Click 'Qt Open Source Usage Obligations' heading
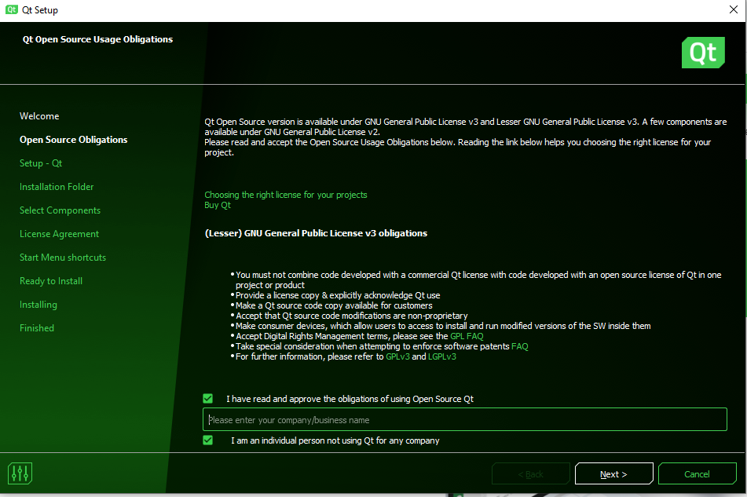747x497 pixels. (97, 39)
